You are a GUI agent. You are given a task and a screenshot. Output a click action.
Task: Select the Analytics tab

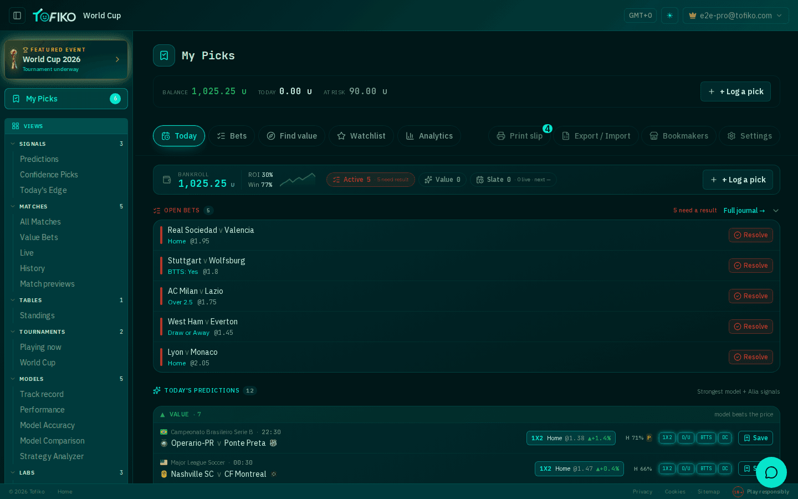pos(429,136)
